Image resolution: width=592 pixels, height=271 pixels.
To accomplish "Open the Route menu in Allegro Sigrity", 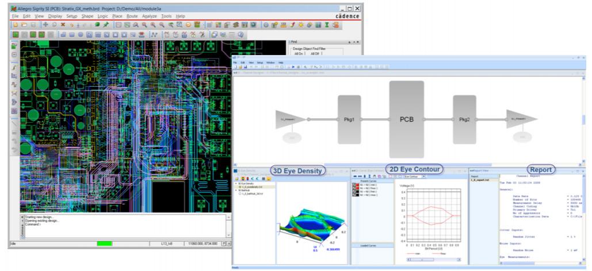I will (x=132, y=16).
